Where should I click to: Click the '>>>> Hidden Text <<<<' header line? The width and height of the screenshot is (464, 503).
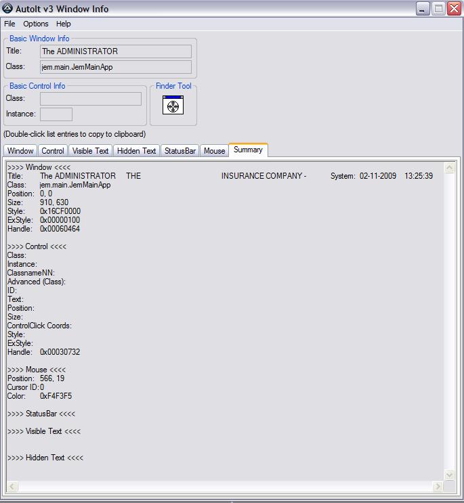pyautogui.click(x=45, y=458)
